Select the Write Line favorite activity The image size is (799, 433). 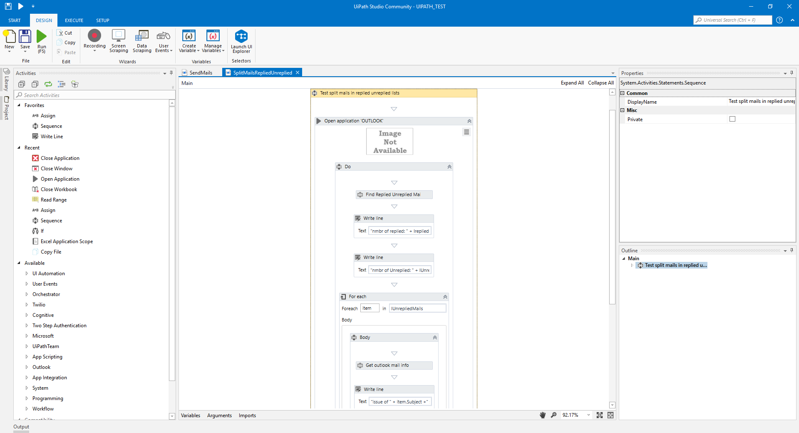(52, 137)
